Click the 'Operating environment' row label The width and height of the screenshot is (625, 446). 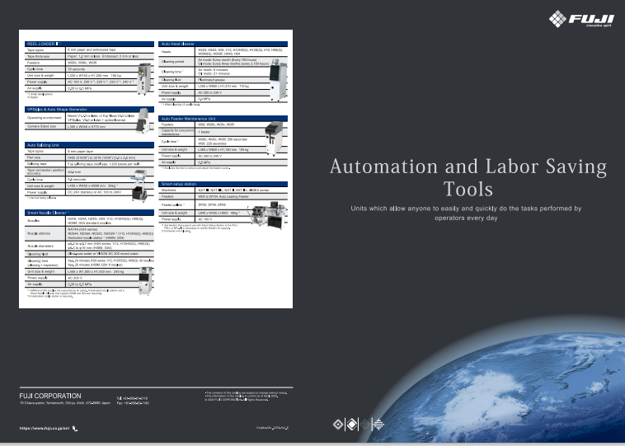point(45,118)
